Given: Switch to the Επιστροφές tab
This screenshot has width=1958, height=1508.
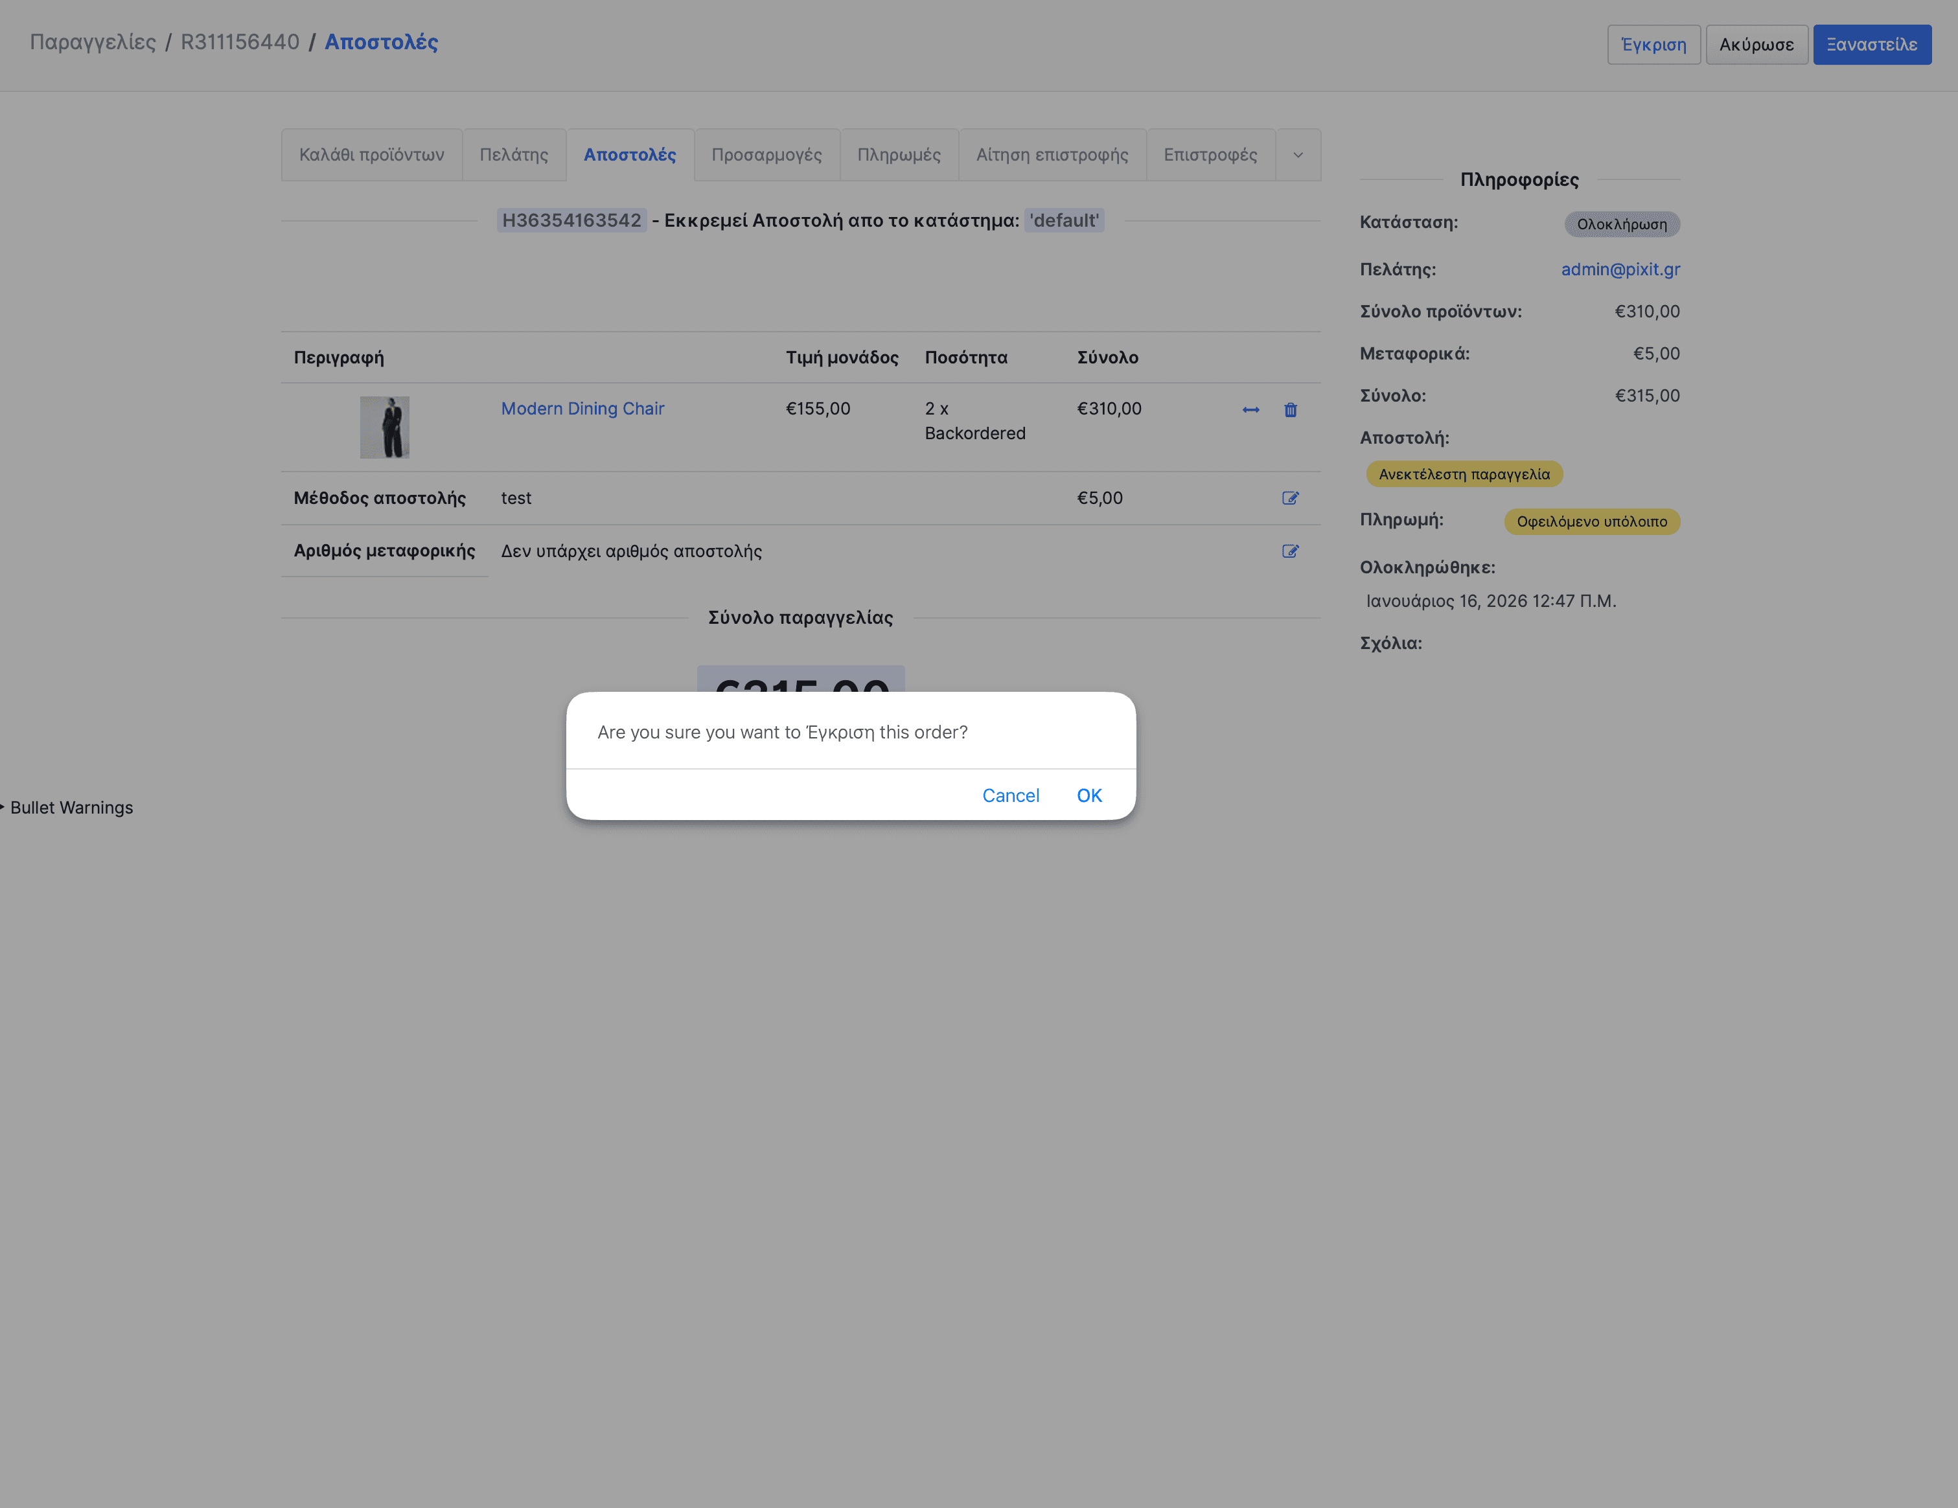Looking at the screenshot, I should click(x=1210, y=155).
